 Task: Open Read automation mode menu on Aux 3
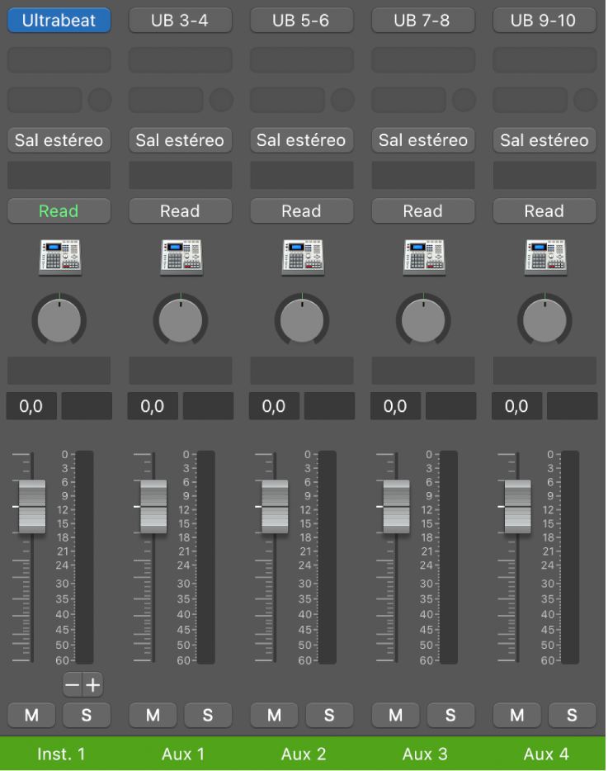click(x=423, y=211)
